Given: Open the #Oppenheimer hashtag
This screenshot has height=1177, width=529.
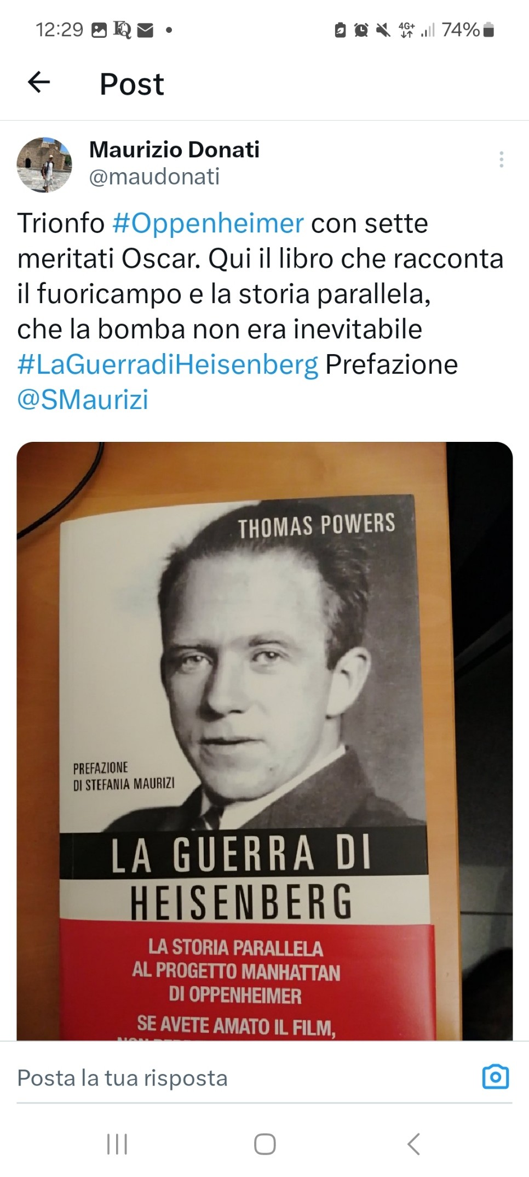Looking at the screenshot, I should coord(208,223).
